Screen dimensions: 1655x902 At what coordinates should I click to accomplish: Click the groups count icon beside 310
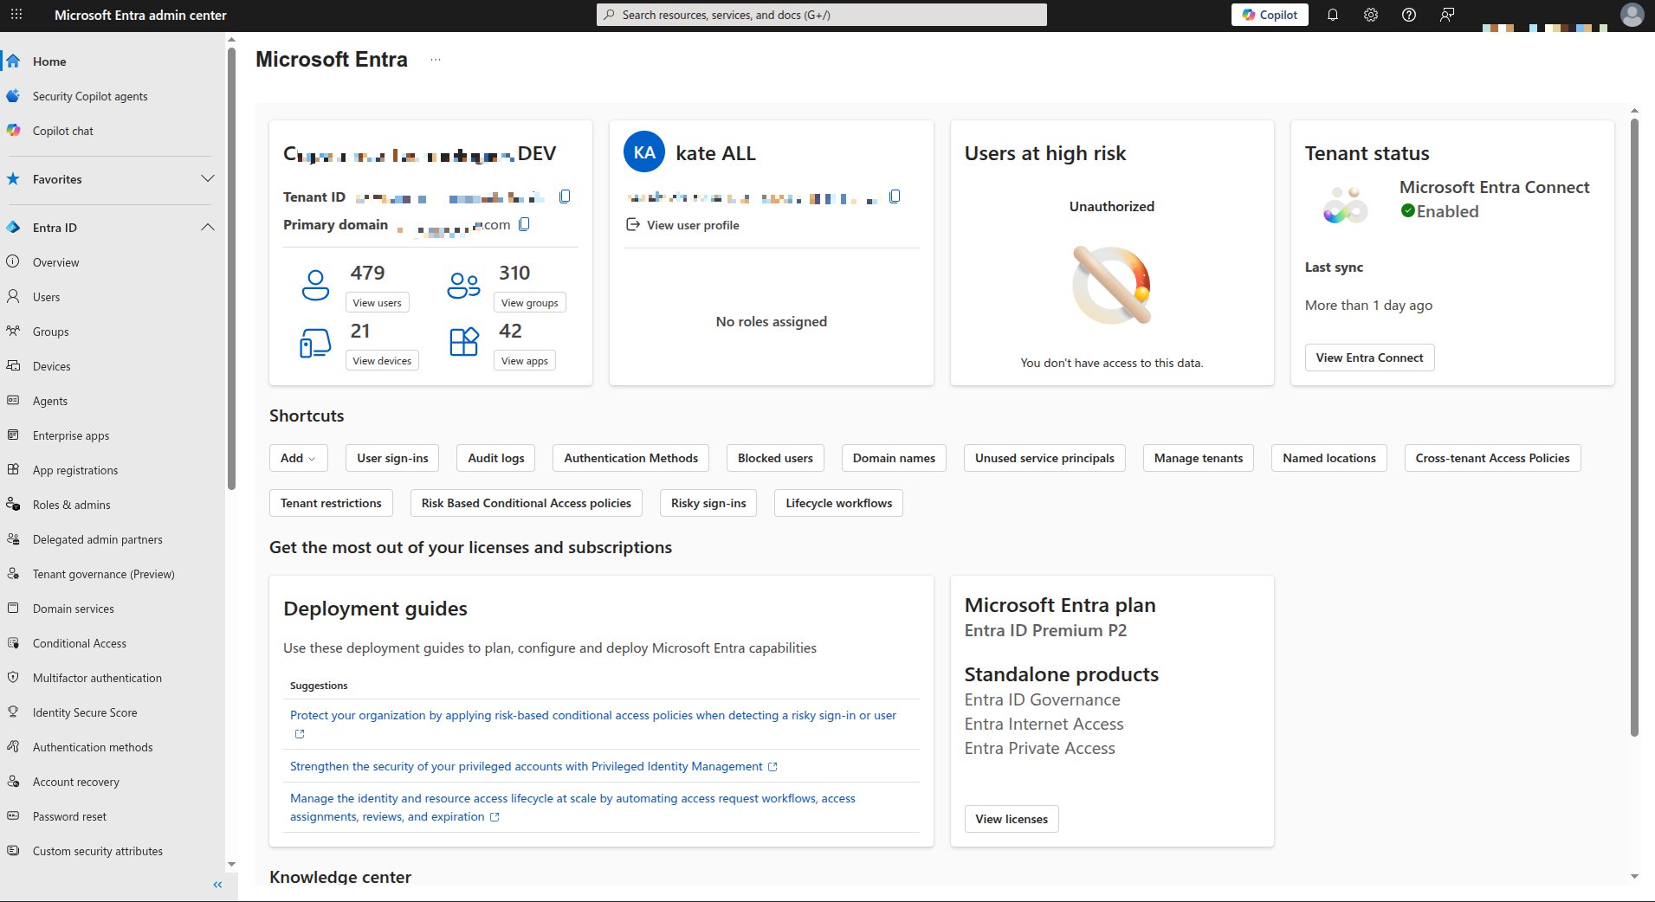(463, 285)
